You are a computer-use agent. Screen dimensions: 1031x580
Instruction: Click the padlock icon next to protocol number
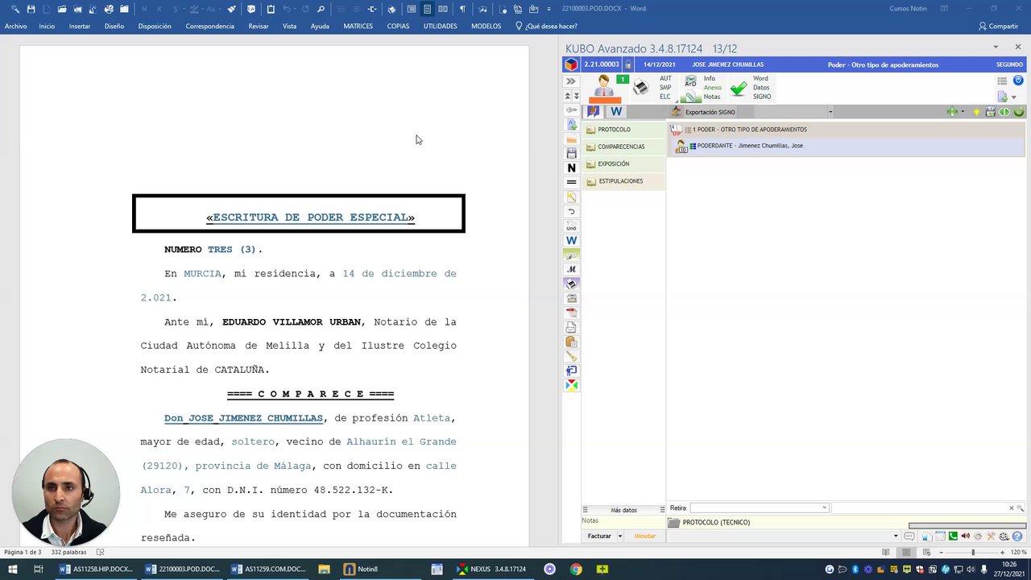click(x=628, y=64)
